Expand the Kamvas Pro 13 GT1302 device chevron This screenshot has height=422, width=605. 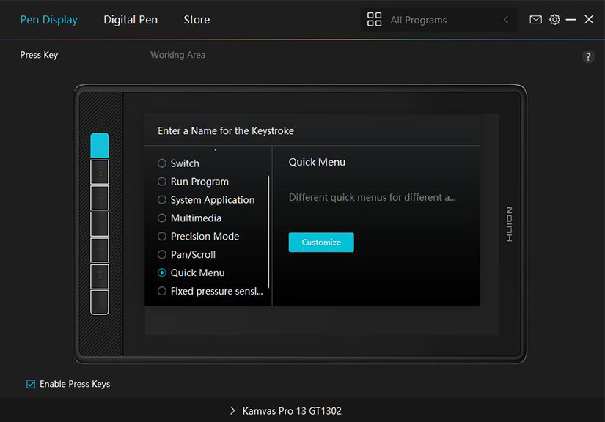coord(232,411)
